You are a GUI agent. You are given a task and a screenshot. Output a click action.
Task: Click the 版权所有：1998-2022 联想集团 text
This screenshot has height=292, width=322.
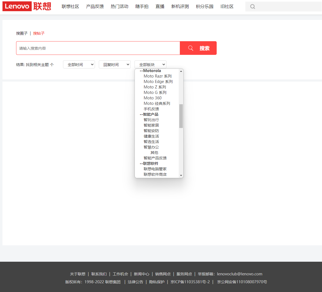click(93, 282)
